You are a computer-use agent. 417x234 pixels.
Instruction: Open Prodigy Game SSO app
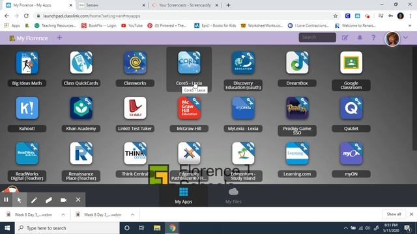click(x=297, y=108)
